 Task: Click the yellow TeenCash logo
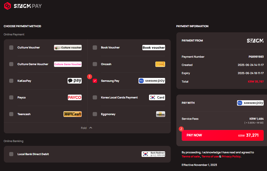click(x=72, y=114)
